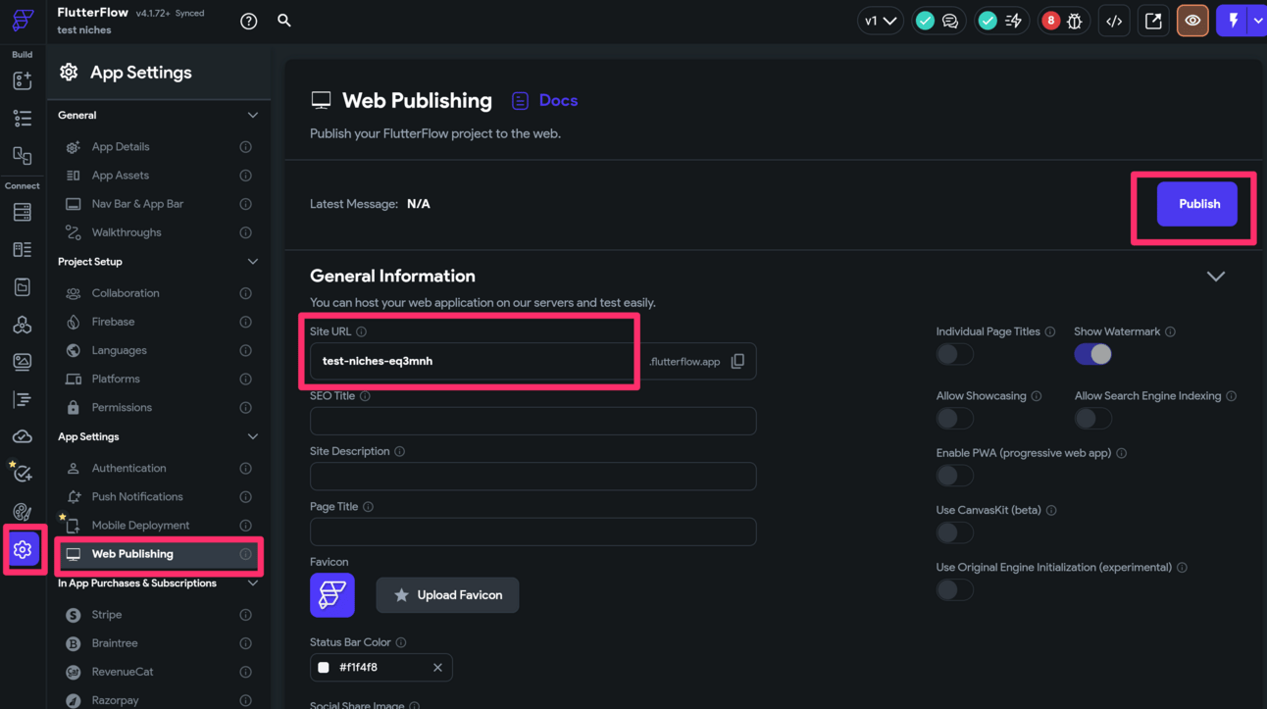Collapse the Project Setup section
This screenshot has height=709, width=1267.
tap(253, 262)
